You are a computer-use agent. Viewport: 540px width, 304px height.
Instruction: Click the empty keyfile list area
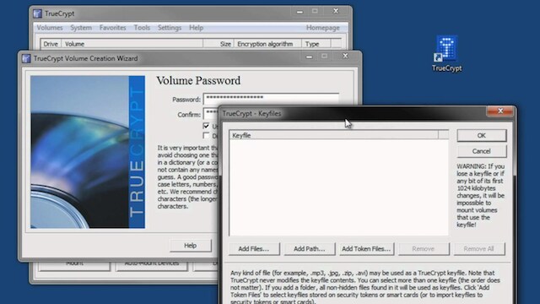(x=339, y=187)
